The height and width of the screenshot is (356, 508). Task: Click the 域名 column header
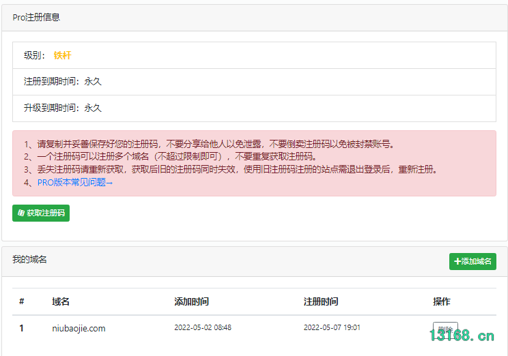tap(61, 301)
